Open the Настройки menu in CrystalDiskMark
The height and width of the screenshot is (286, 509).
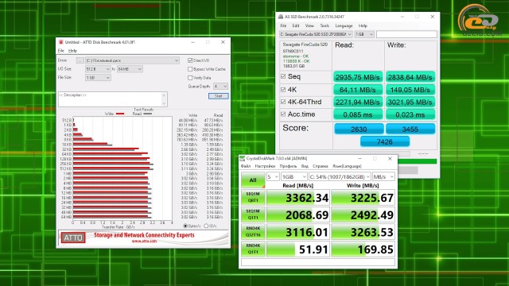(x=265, y=166)
